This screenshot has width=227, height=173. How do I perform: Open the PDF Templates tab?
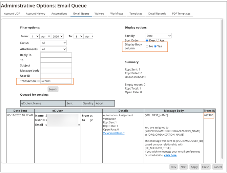(x=181, y=14)
